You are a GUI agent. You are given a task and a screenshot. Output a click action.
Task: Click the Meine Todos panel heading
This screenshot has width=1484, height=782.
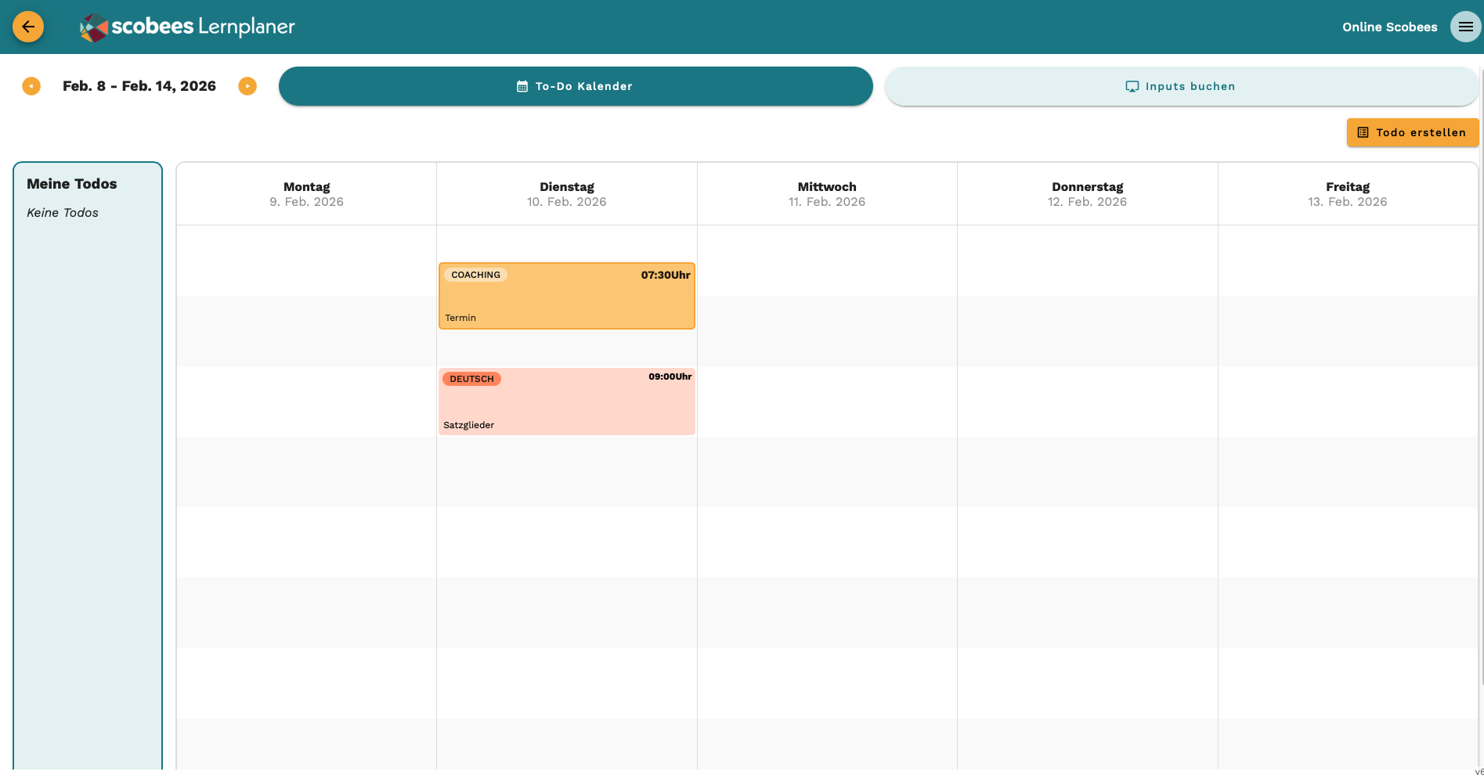click(x=72, y=184)
